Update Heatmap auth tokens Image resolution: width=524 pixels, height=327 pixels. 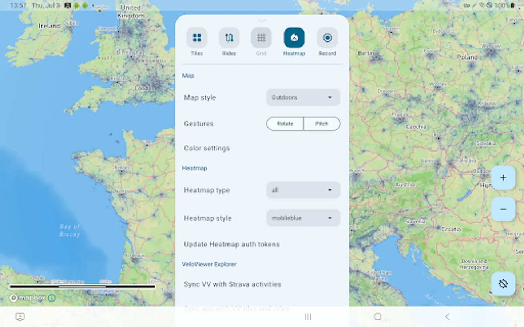tap(232, 244)
